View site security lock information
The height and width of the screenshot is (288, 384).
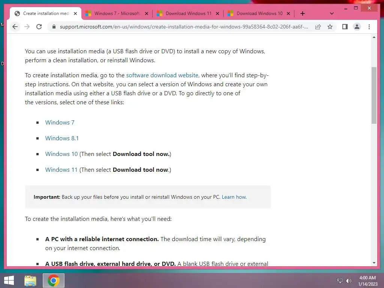click(x=54, y=27)
